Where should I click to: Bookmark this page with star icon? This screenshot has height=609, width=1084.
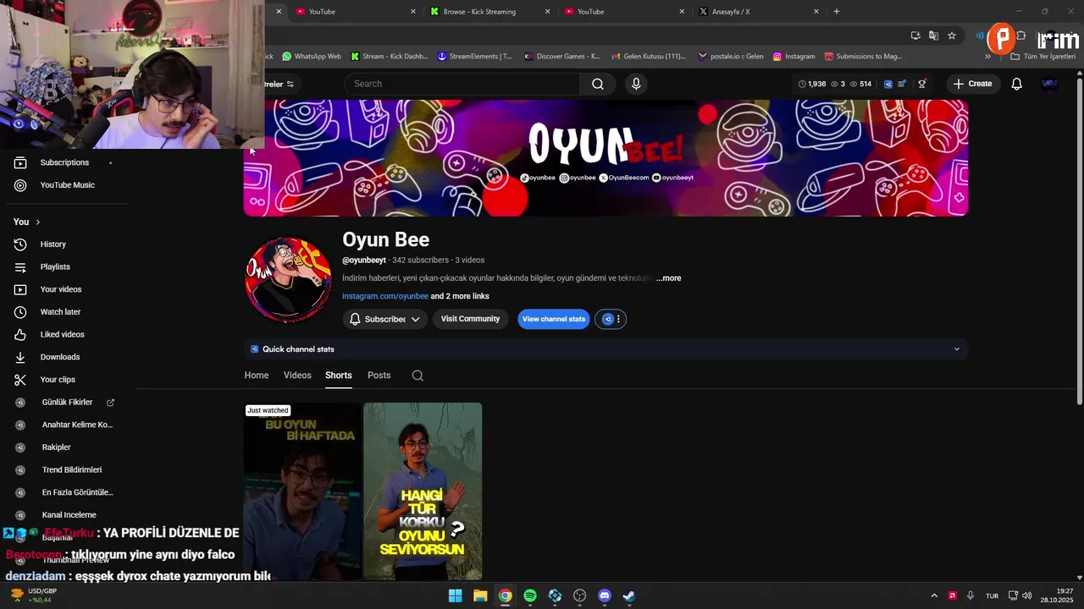tap(952, 36)
